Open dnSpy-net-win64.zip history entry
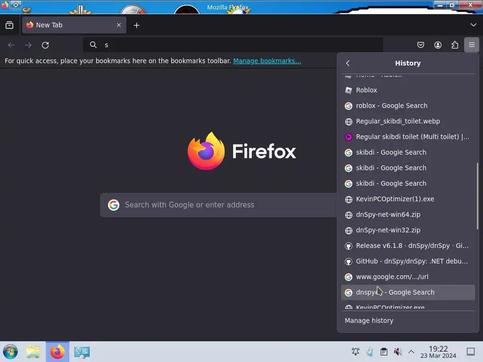The height and width of the screenshot is (362, 483). tap(408, 214)
